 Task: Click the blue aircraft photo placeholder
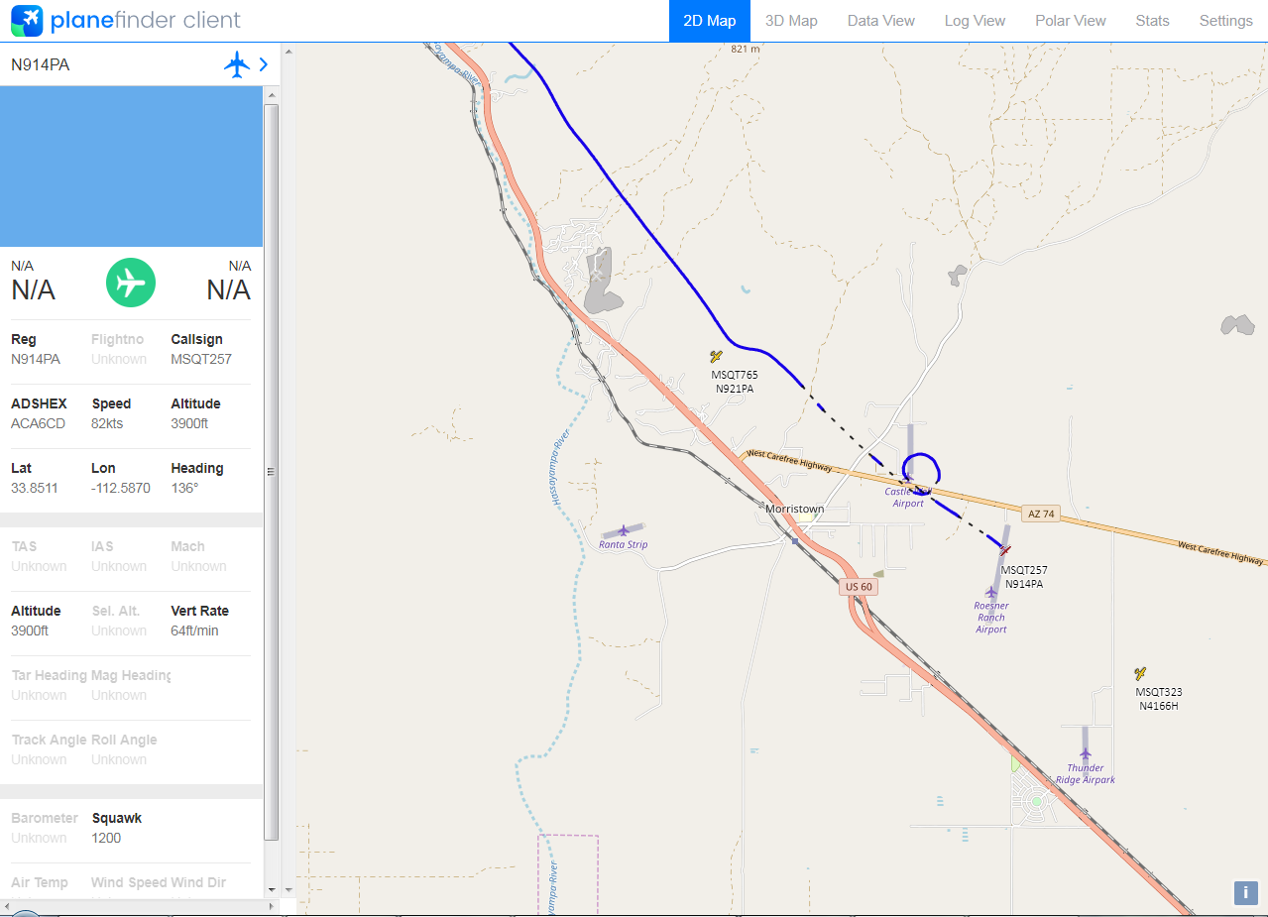tap(131, 167)
